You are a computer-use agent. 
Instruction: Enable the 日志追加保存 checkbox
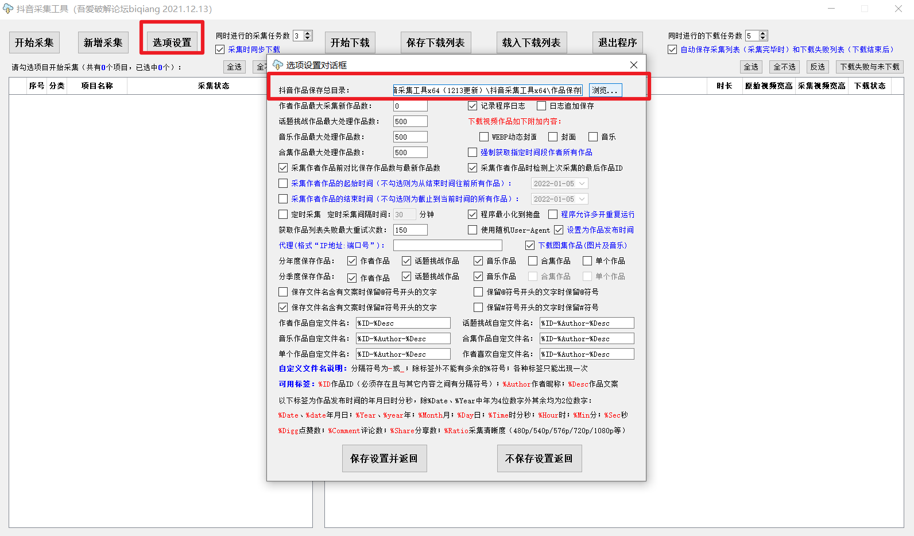point(541,106)
